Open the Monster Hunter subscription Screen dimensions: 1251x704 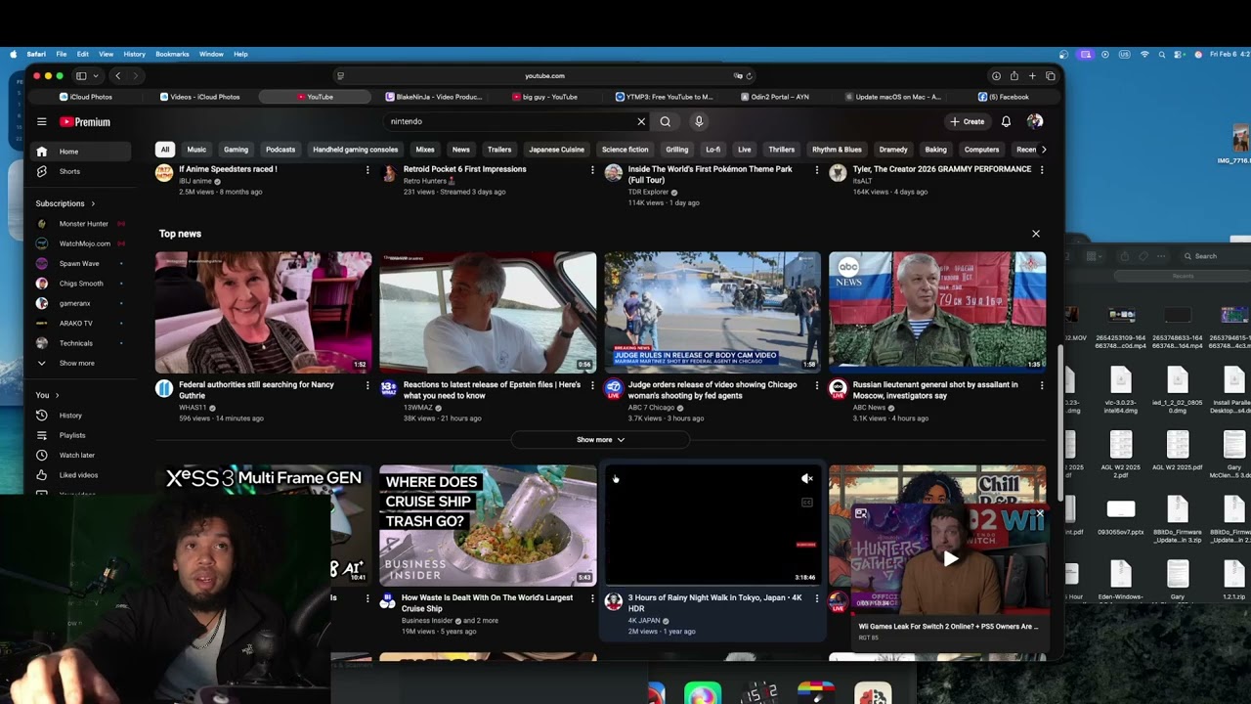pyautogui.click(x=78, y=224)
